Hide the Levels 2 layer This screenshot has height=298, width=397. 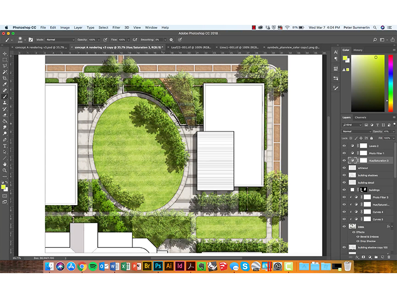(x=344, y=146)
